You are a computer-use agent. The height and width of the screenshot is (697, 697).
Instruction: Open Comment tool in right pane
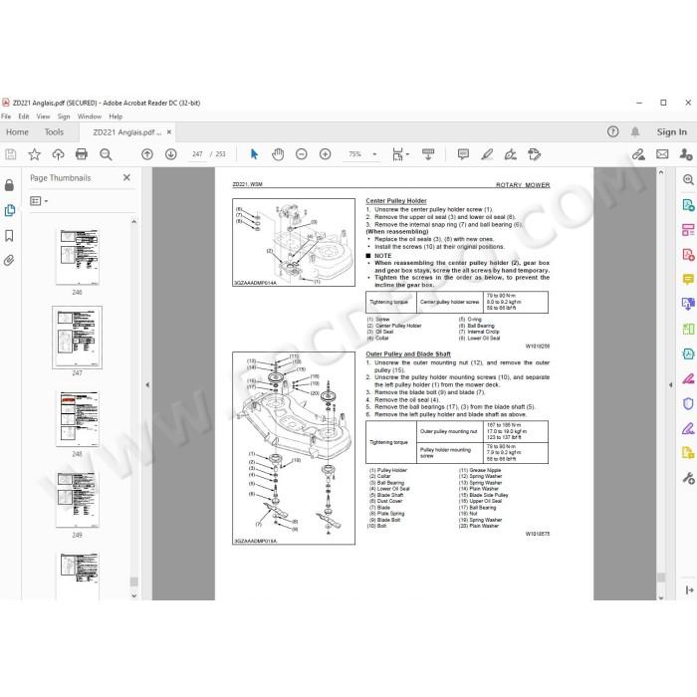(688, 279)
